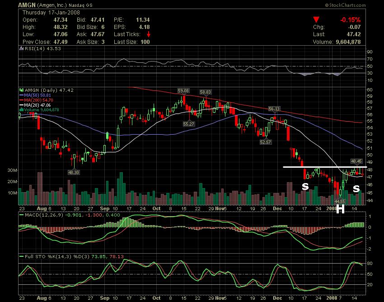Click the High value 48.32
The image size is (384, 302).
(x=61, y=27)
